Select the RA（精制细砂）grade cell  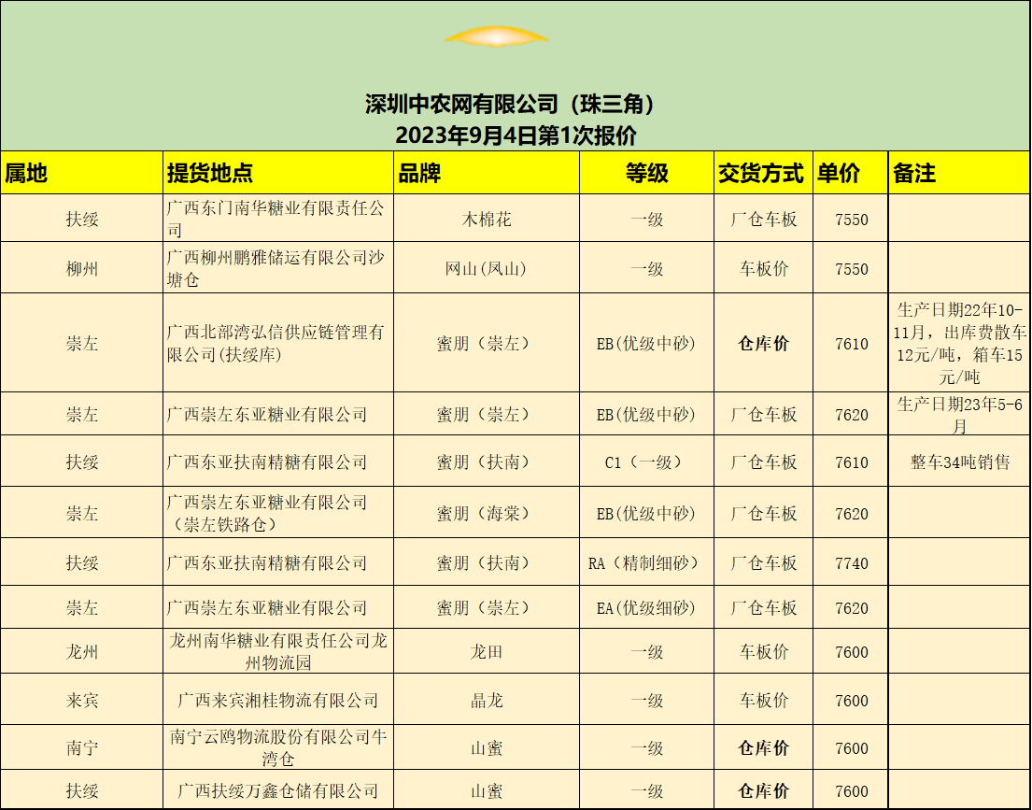point(645,563)
